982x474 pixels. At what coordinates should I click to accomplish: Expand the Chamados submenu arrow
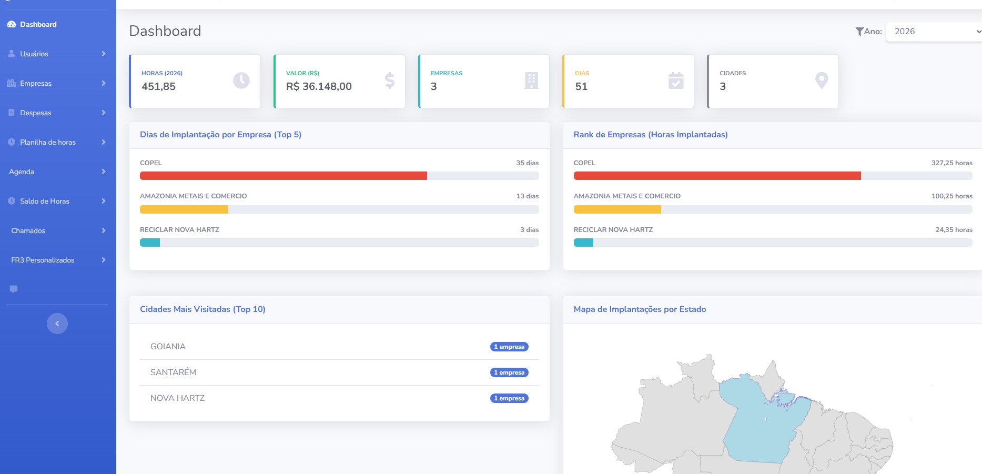(104, 230)
